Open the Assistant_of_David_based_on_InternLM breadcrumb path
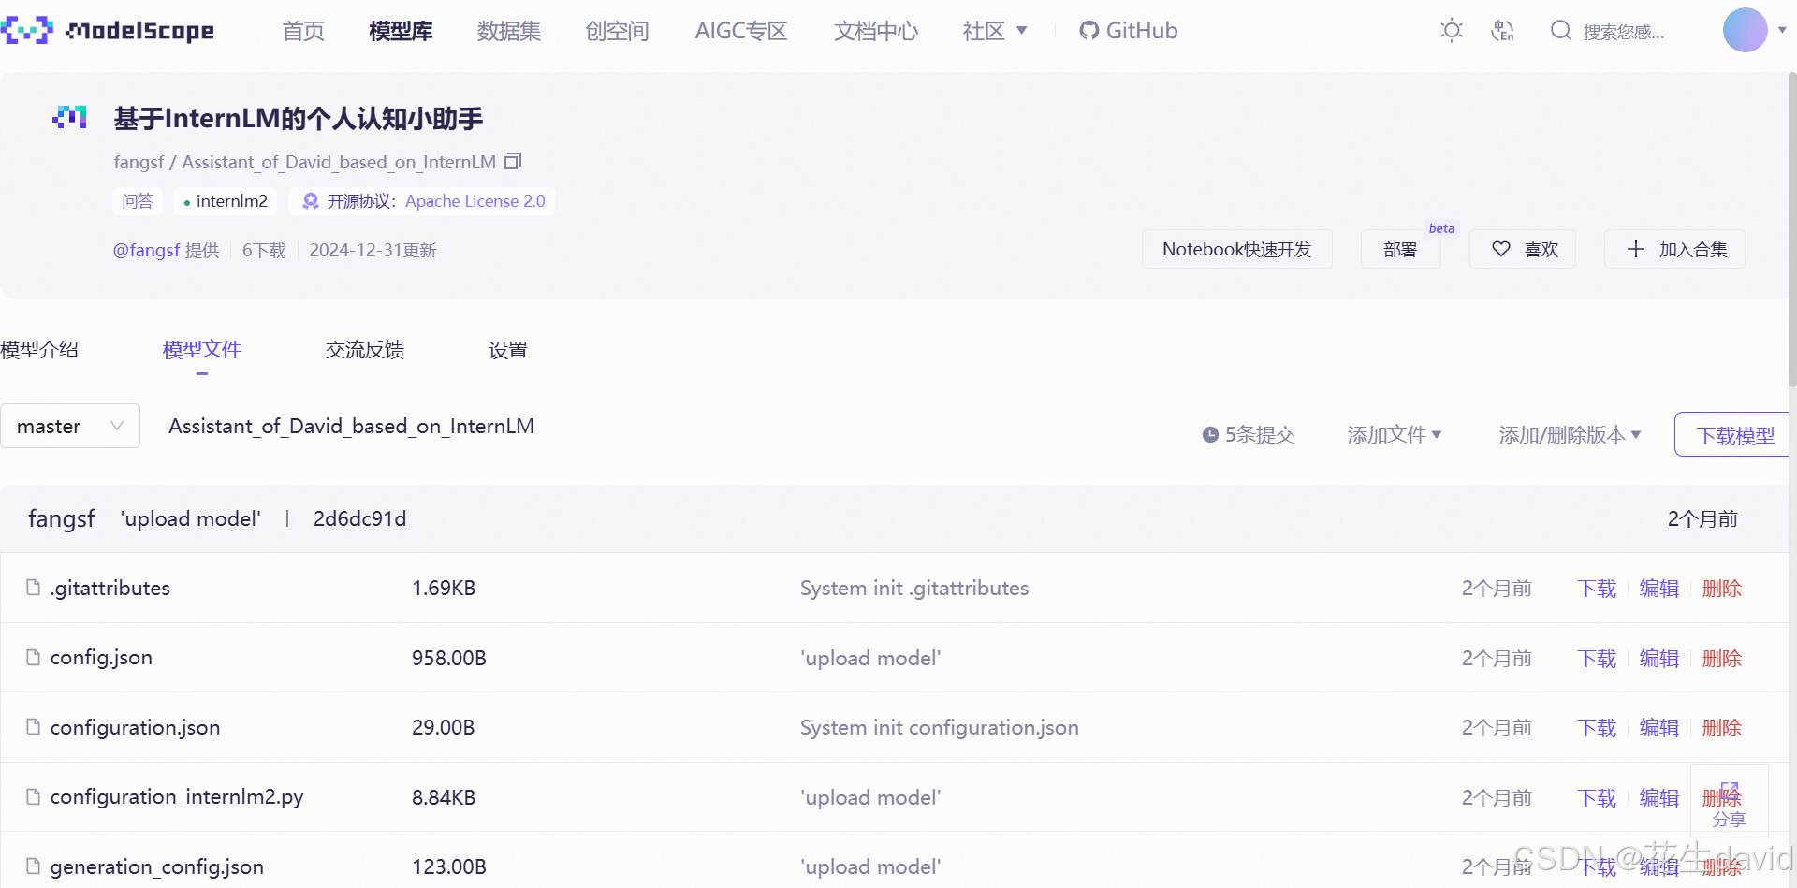This screenshot has height=888, width=1797. [x=351, y=426]
